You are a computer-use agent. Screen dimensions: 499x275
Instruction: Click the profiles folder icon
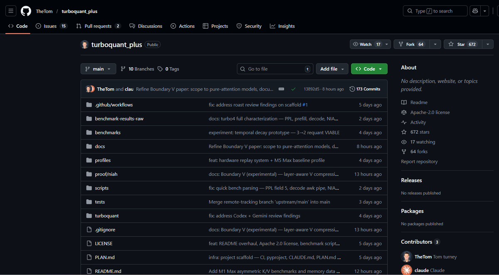point(89,160)
